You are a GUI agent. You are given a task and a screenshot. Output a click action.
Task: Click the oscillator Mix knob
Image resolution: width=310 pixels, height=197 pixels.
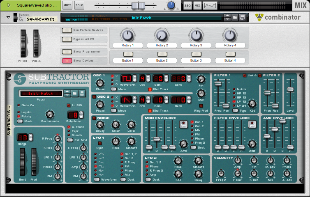pyautogui.click(x=201, y=93)
